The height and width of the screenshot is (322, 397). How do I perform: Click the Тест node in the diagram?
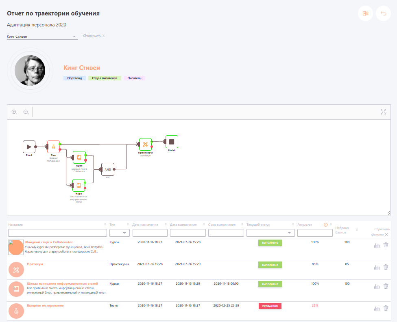(x=53, y=147)
